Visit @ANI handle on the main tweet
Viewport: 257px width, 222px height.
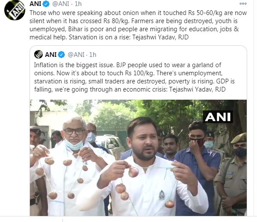pyautogui.click(x=60, y=4)
